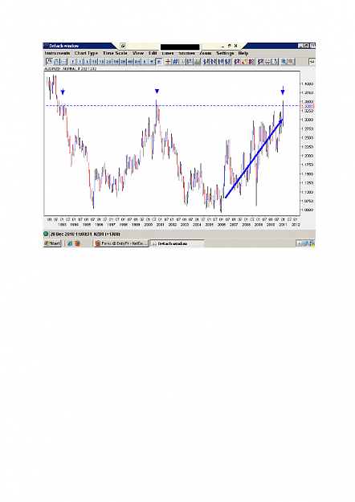The image size is (355, 502).
Task: Toggle the monthly (M) time scale button
Action: coord(159,62)
